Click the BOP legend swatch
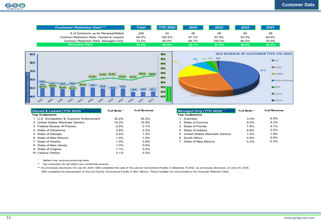Viewport: 321px width, 220px height. coord(273,87)
